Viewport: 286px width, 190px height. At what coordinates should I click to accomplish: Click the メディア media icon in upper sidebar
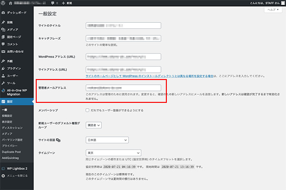(x=3, y=30)
